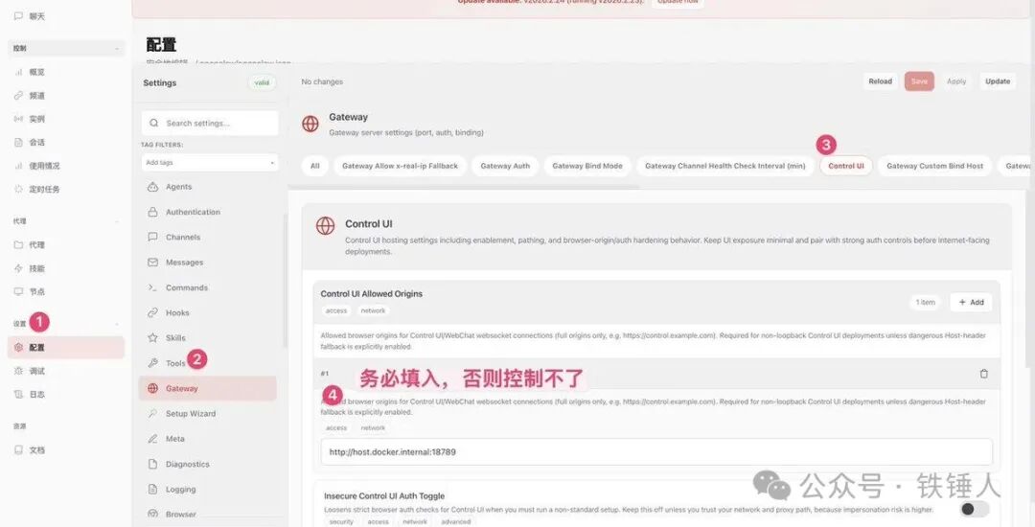Open the Hooks link icon

pos(152,313)
